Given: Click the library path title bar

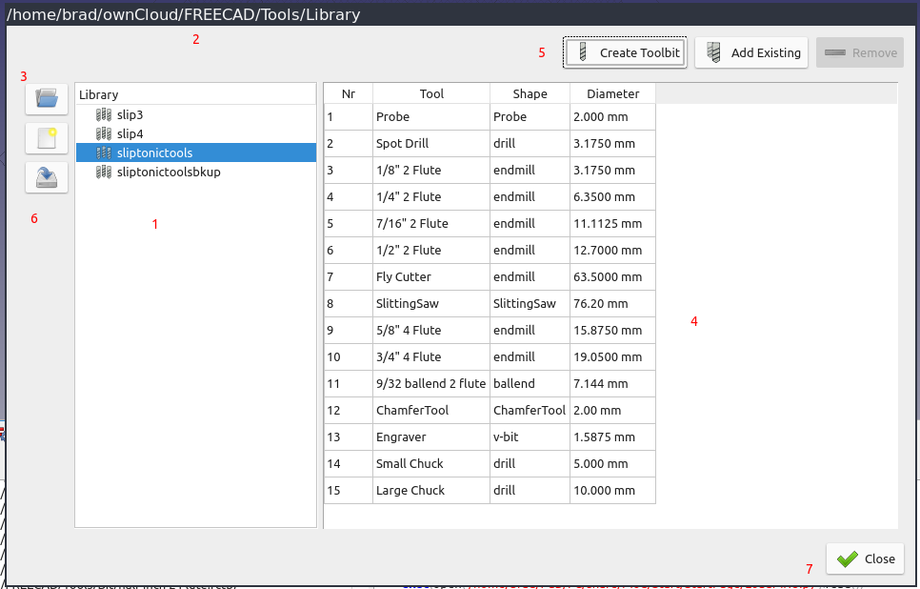Looking at the screenshot, I should pos(460,14).
